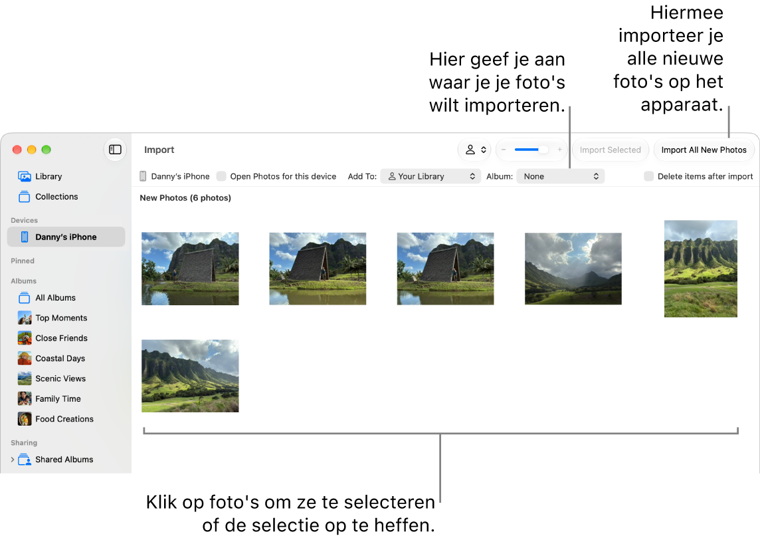Select the cloudy valley photo thumbnail
This screenshot has height=538, width=760.
[x=573, y=269]
